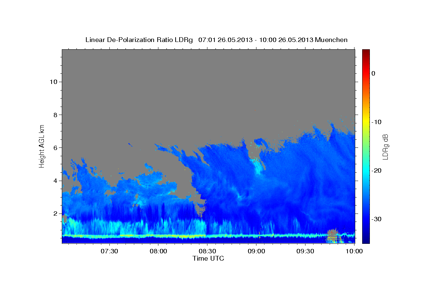Click the height tick label 8
This screenshot has width=439, height=292.
click(55, 115)
